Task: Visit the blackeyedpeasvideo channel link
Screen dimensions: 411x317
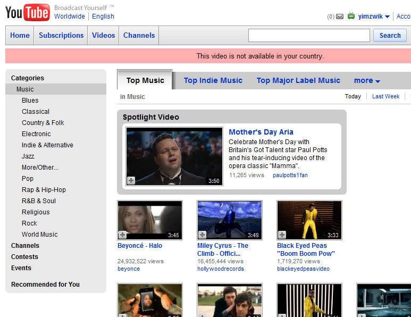Action: 303,269
